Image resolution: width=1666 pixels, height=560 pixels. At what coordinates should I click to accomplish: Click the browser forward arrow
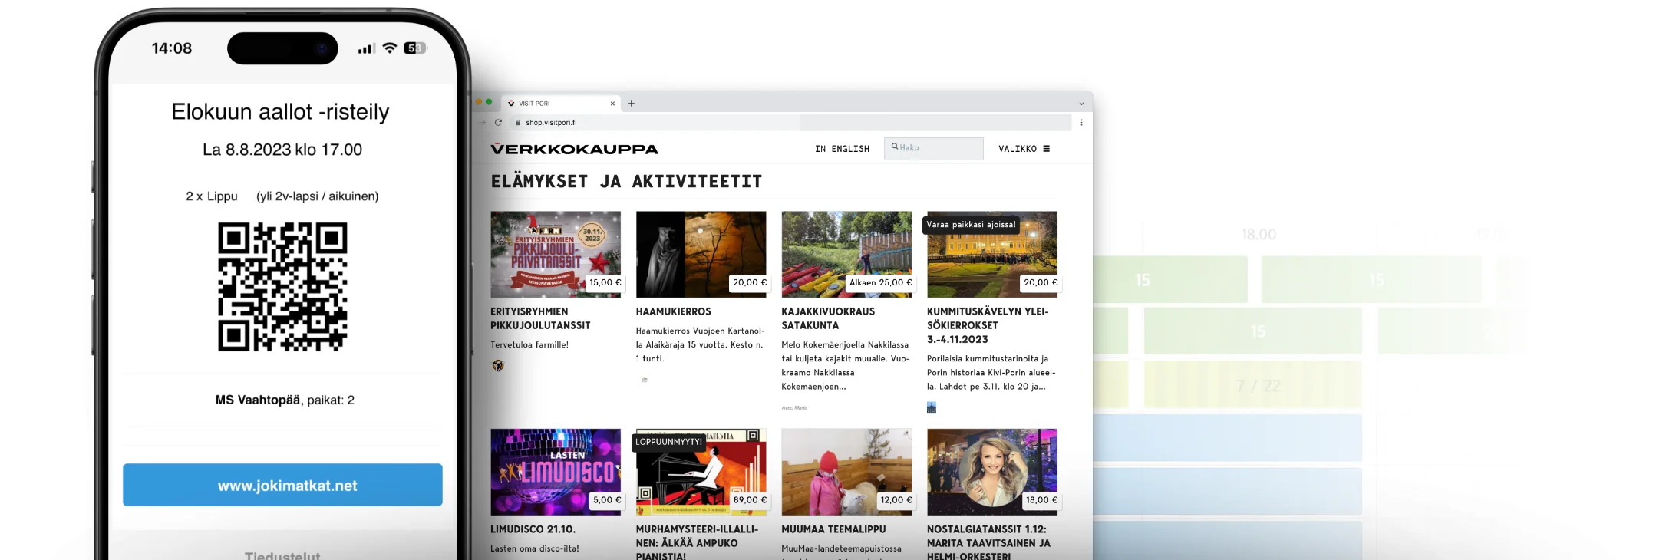click(x=483, y=123)
